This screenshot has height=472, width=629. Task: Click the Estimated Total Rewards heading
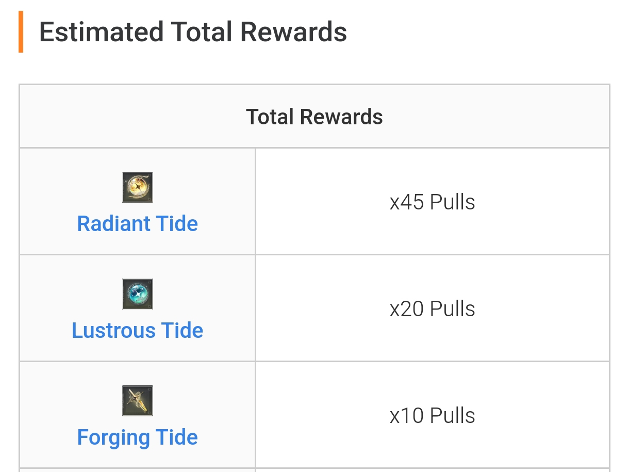193,32
